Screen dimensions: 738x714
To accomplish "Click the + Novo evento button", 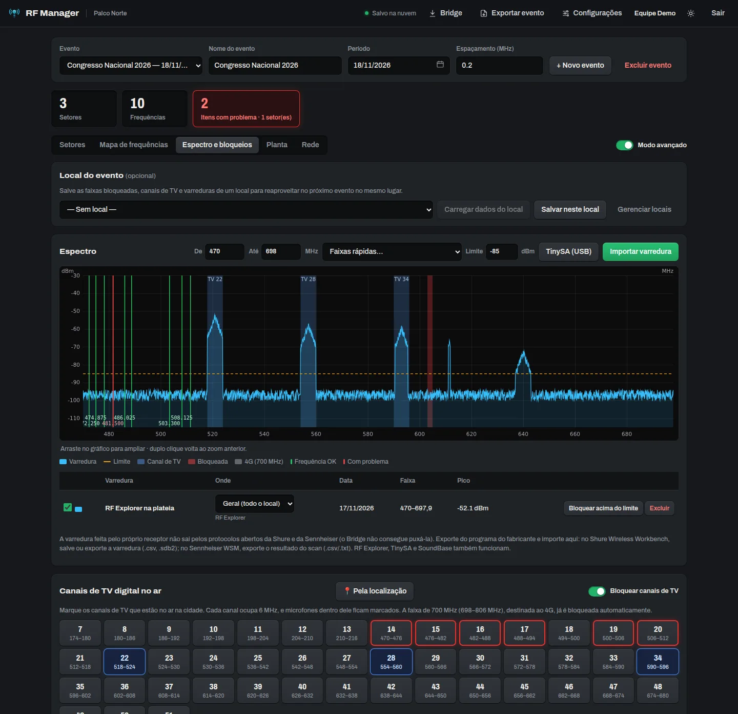I will click(x=580, y=66).
